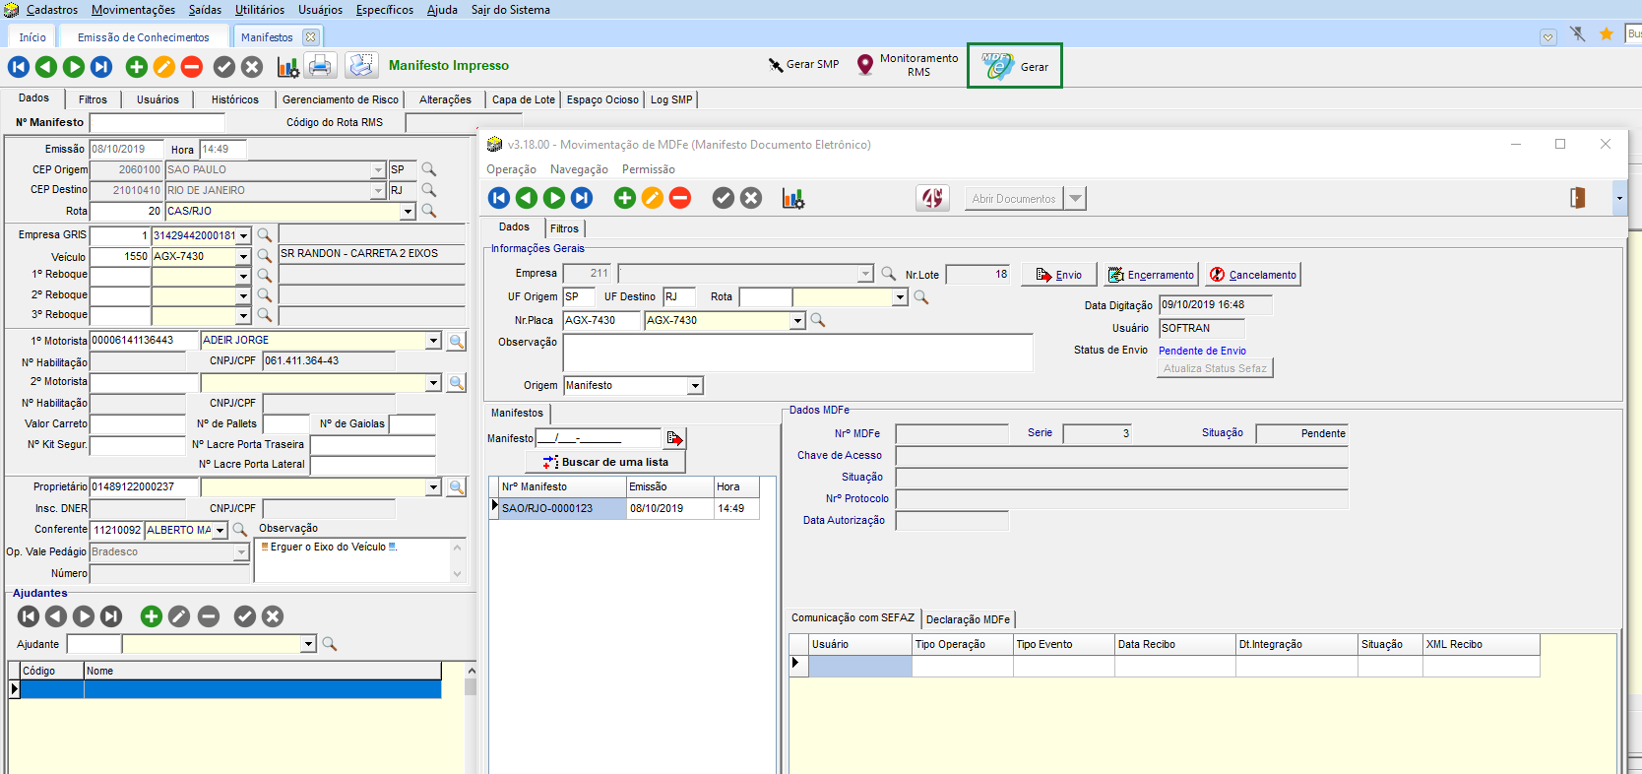
Task: Switch to the Gerenciamento de Risco tab
Action: (x=340, y=99)
